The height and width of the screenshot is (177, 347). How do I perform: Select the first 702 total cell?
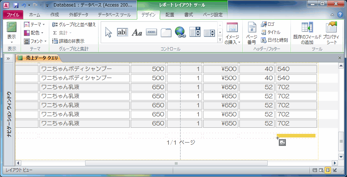pos(296,87)
